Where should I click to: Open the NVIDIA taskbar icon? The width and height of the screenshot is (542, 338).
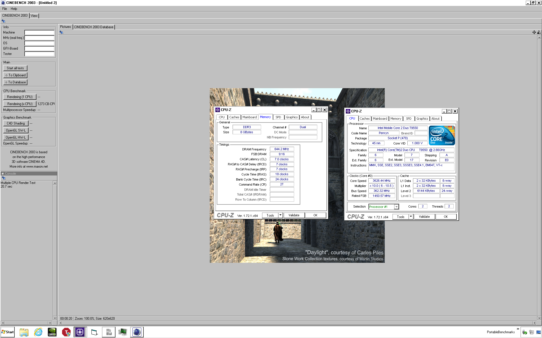click(52, 332)
